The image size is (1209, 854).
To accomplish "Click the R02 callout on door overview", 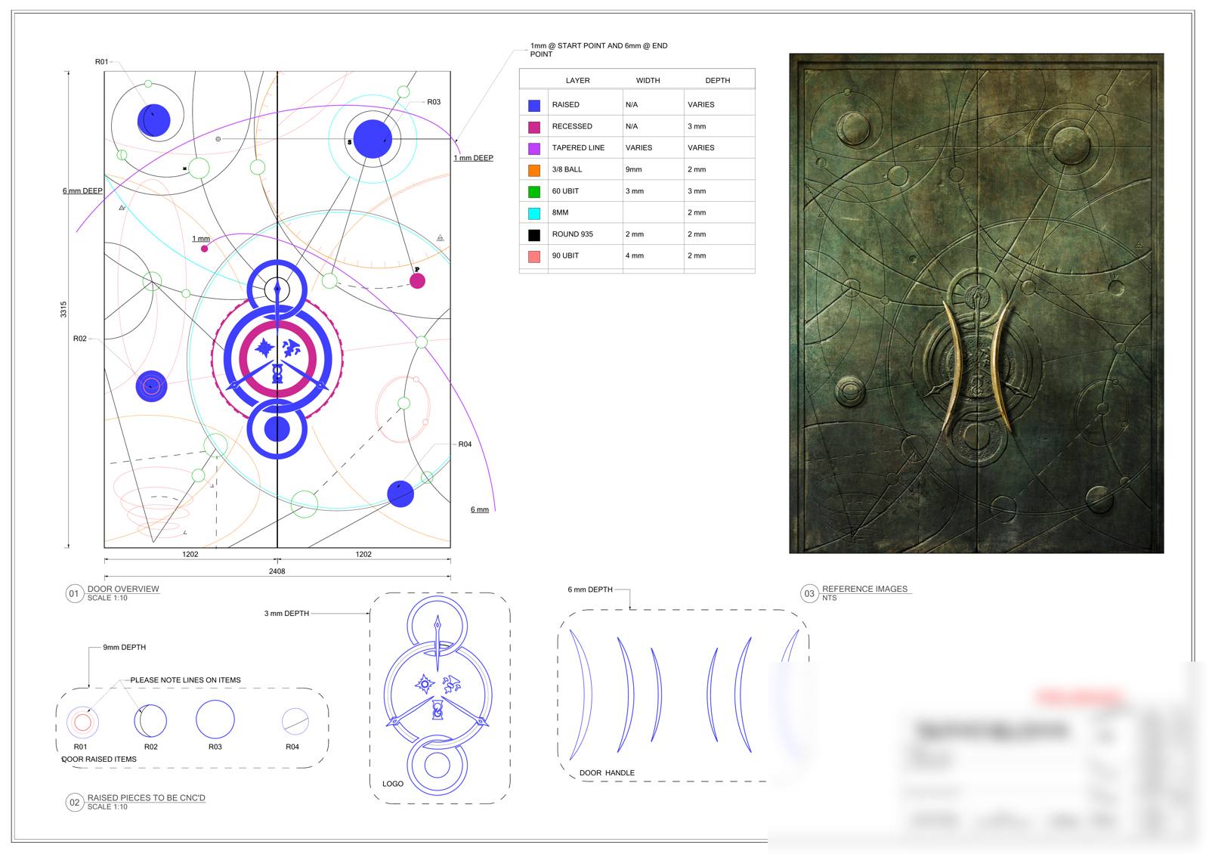I will (80, 339).
